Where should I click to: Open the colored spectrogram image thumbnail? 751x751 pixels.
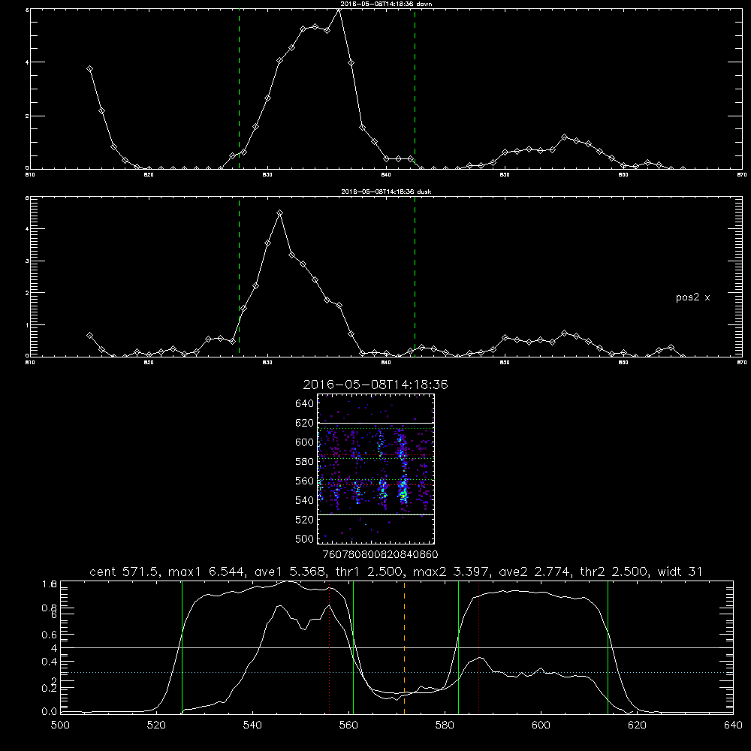(376, 469)
